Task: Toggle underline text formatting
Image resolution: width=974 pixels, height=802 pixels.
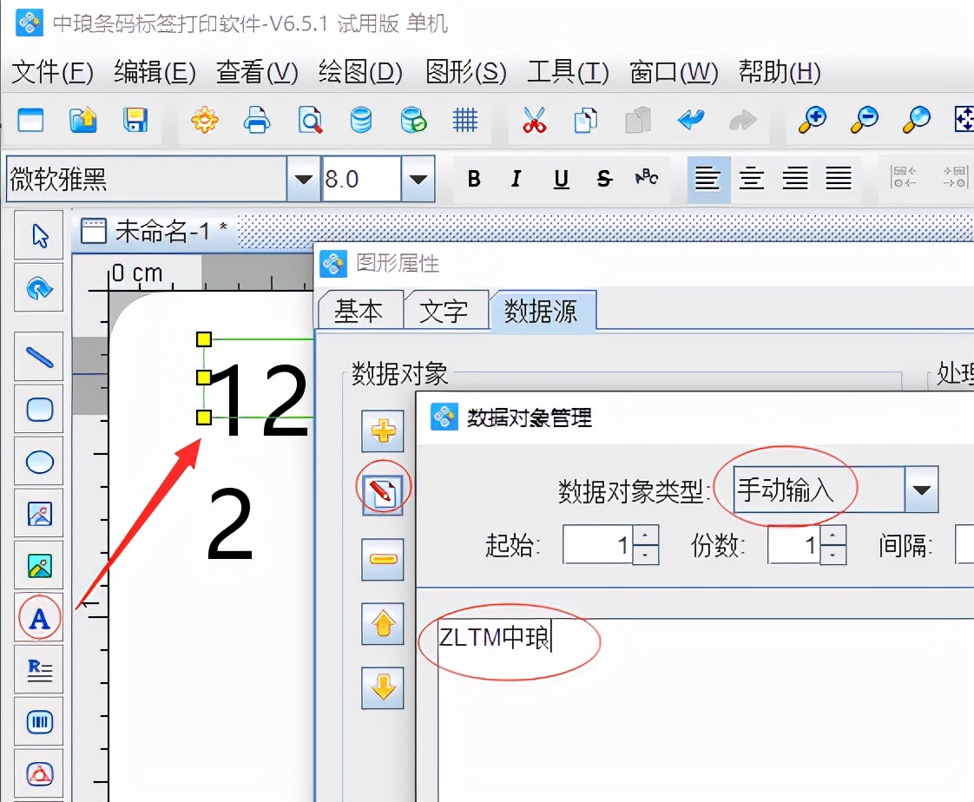Action: [560, 178]
